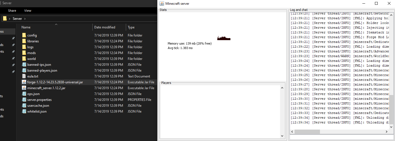The width and height of the screenshot is (395, 141).
Task: Click the banned-players.json file icon
Action: [24, 70]
